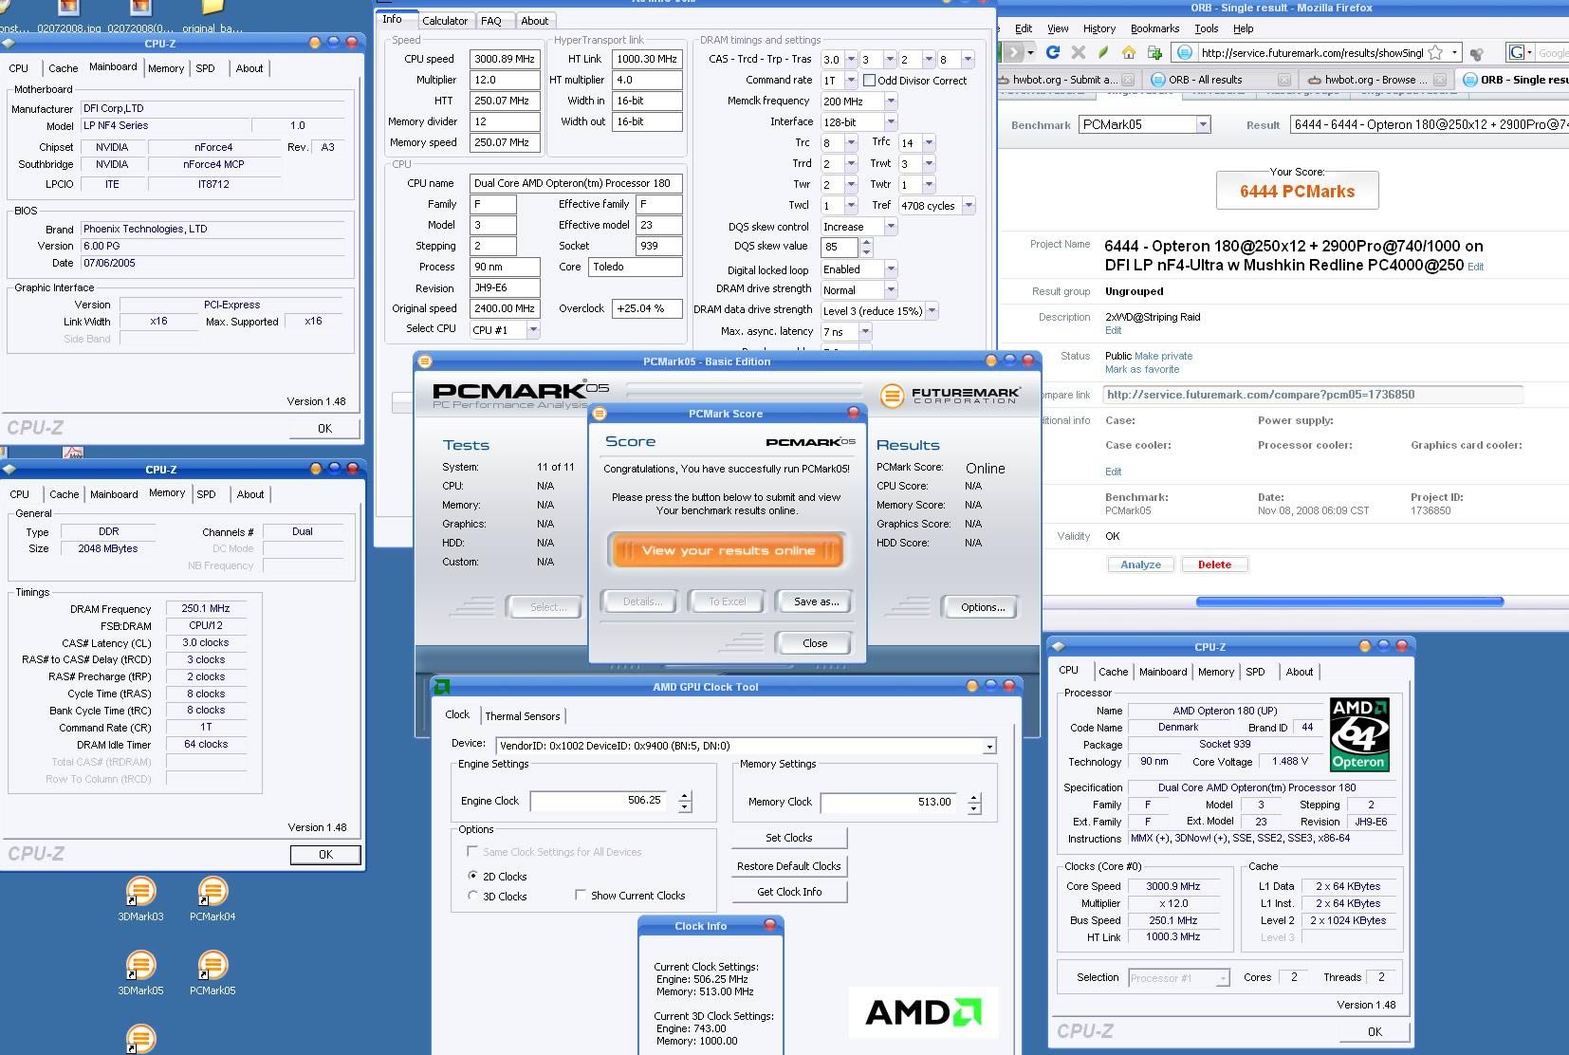This screenshot has height=1055, width=1569.
Task: Open the DQS skew control dropdown
Action: [x=891, y=226]
